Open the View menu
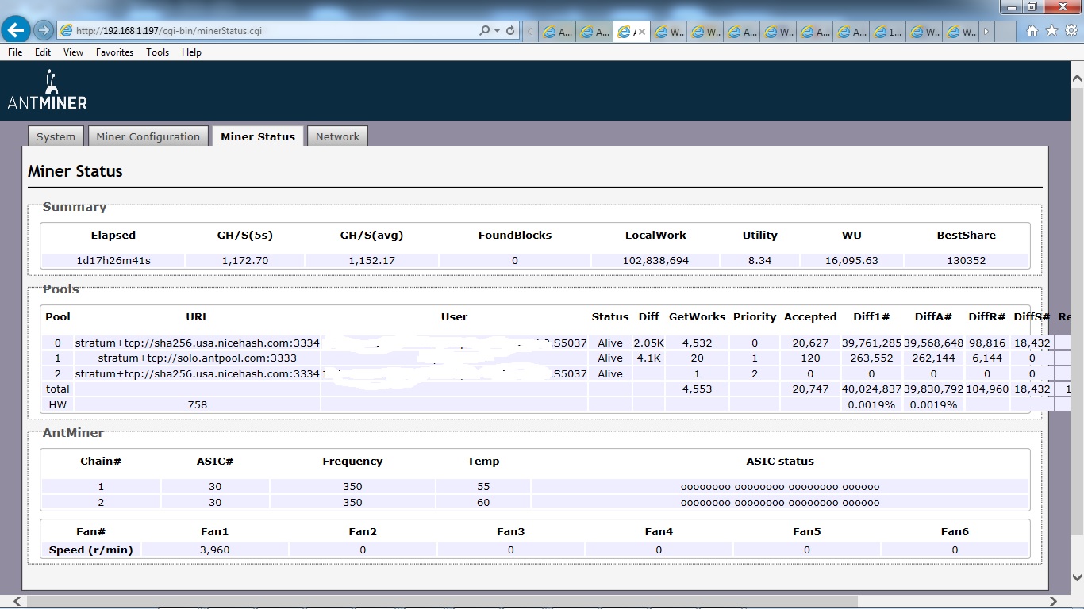The width and height of the screenshot is (1084, 609). click(73, 52)
